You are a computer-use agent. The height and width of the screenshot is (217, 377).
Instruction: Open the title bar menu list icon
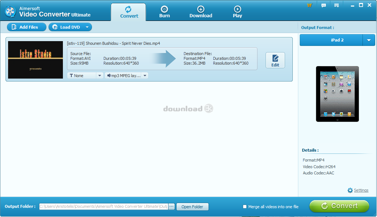tap(337, 5)
